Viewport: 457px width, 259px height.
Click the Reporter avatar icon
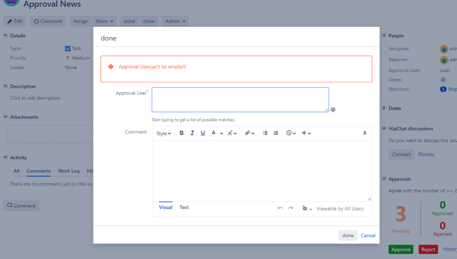pyautogui.click(x=443, y=60)
